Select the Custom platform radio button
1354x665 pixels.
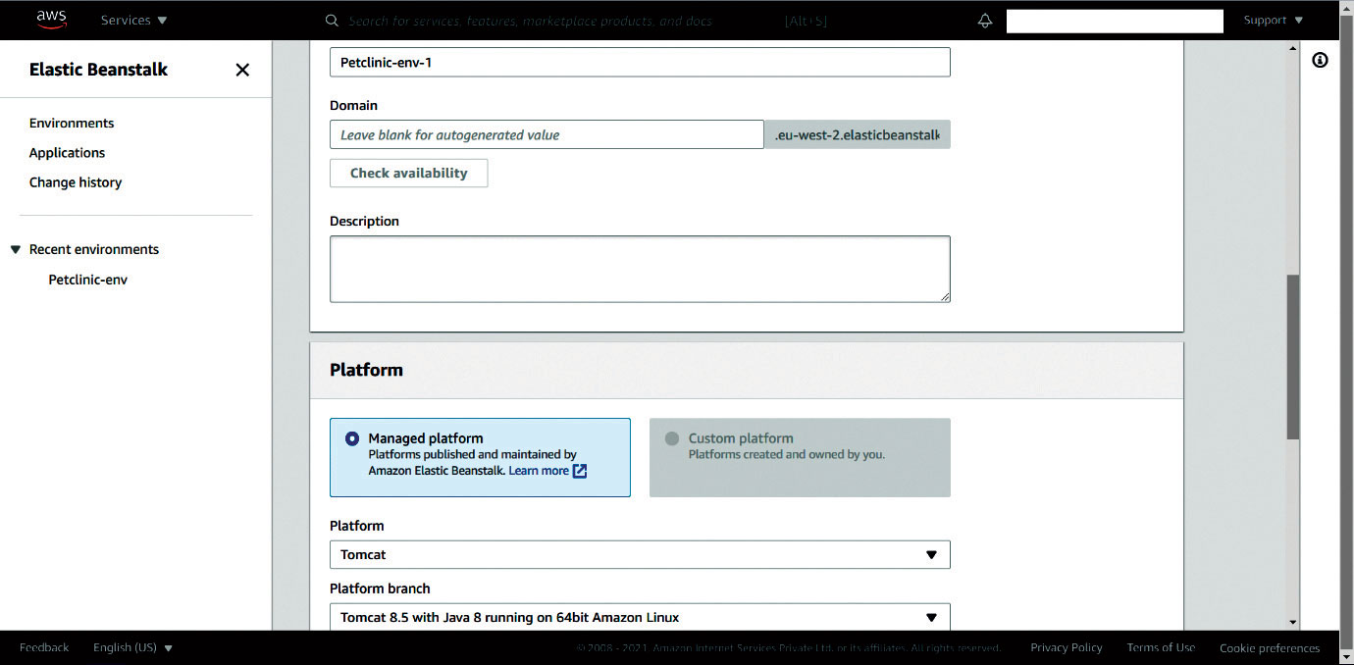pyautogui.click(x=672, y=438)
